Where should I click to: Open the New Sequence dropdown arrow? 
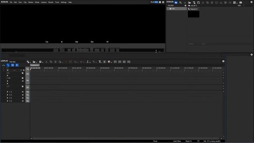pos(30,62)
